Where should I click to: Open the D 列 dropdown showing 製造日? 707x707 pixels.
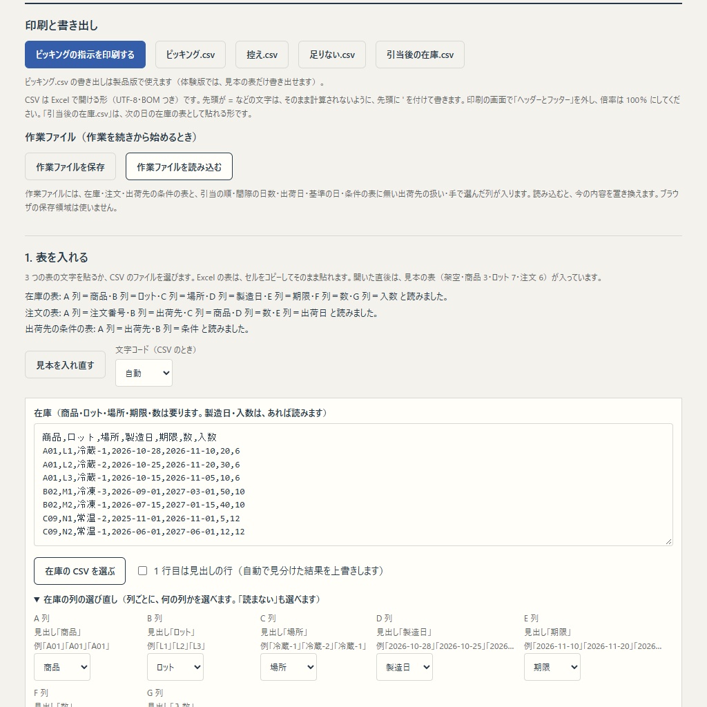405,667
